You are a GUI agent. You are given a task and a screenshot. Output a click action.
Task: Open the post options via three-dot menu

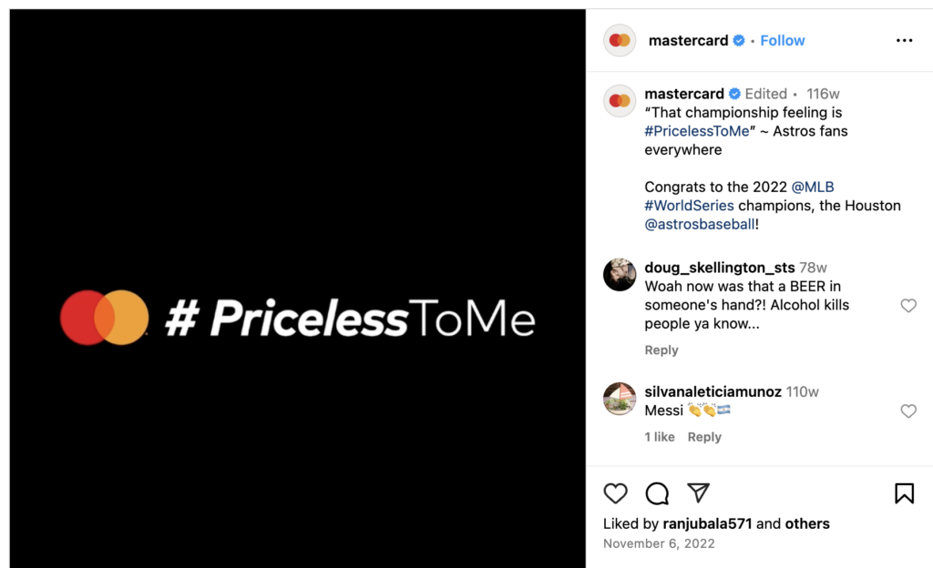904,40
